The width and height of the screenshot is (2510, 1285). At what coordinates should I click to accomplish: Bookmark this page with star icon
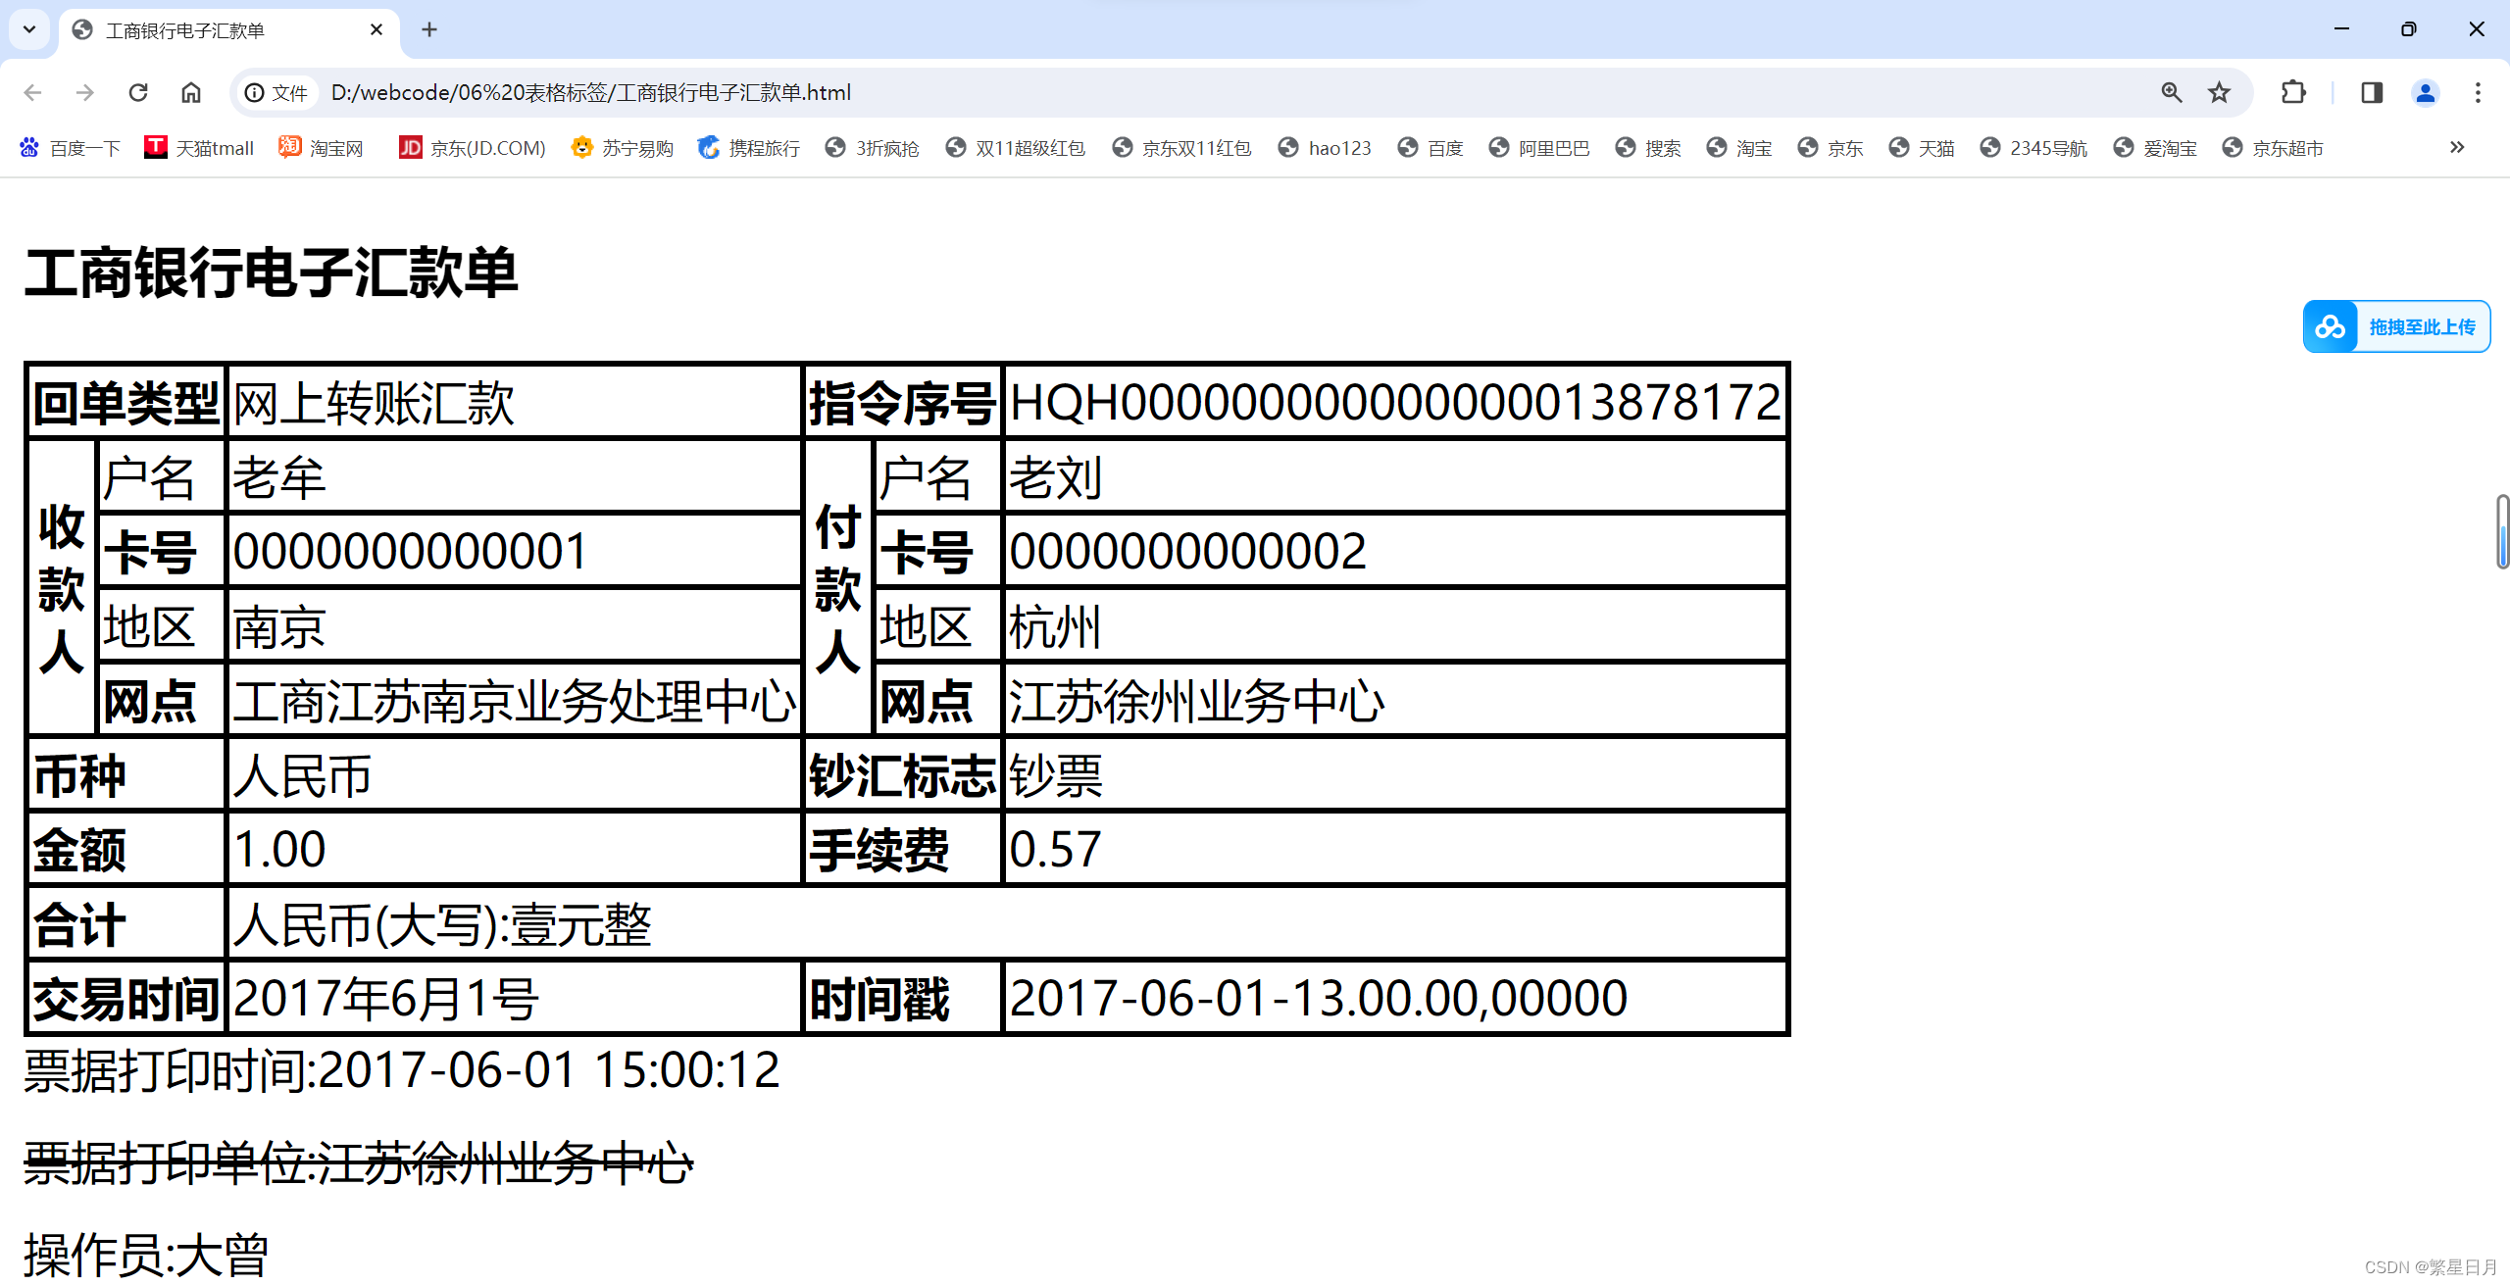pos(2219,92)
